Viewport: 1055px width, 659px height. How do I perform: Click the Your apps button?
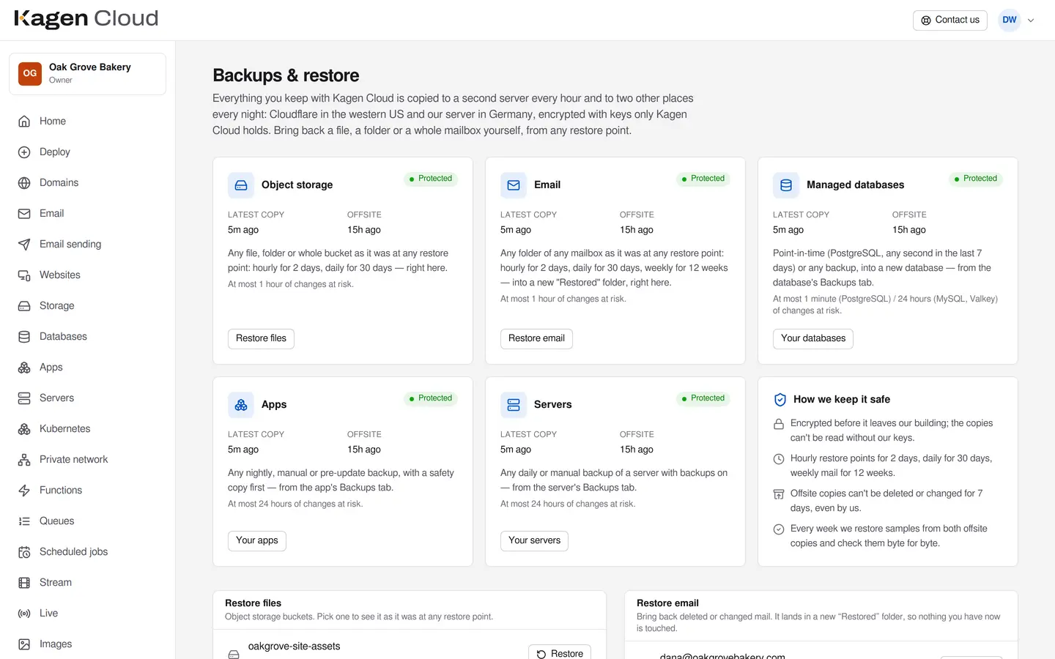pyautogui.click(x=257, y=540)
